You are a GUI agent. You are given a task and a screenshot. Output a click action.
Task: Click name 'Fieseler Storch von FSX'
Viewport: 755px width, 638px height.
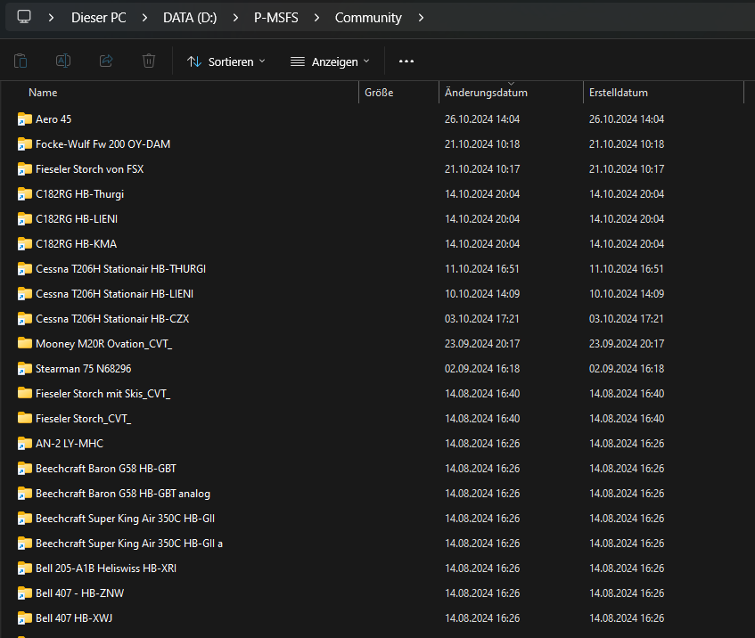pos(89,169)
